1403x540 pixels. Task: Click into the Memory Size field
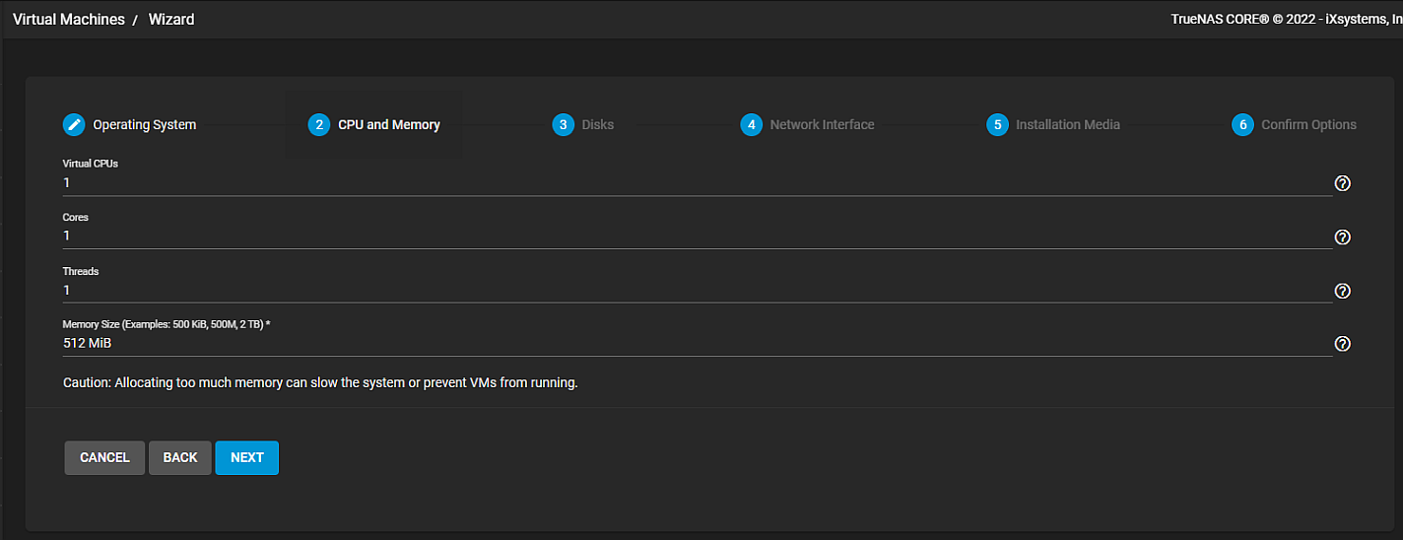690,343
